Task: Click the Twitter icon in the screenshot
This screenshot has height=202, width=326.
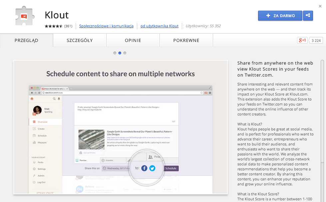Action: 152,168
